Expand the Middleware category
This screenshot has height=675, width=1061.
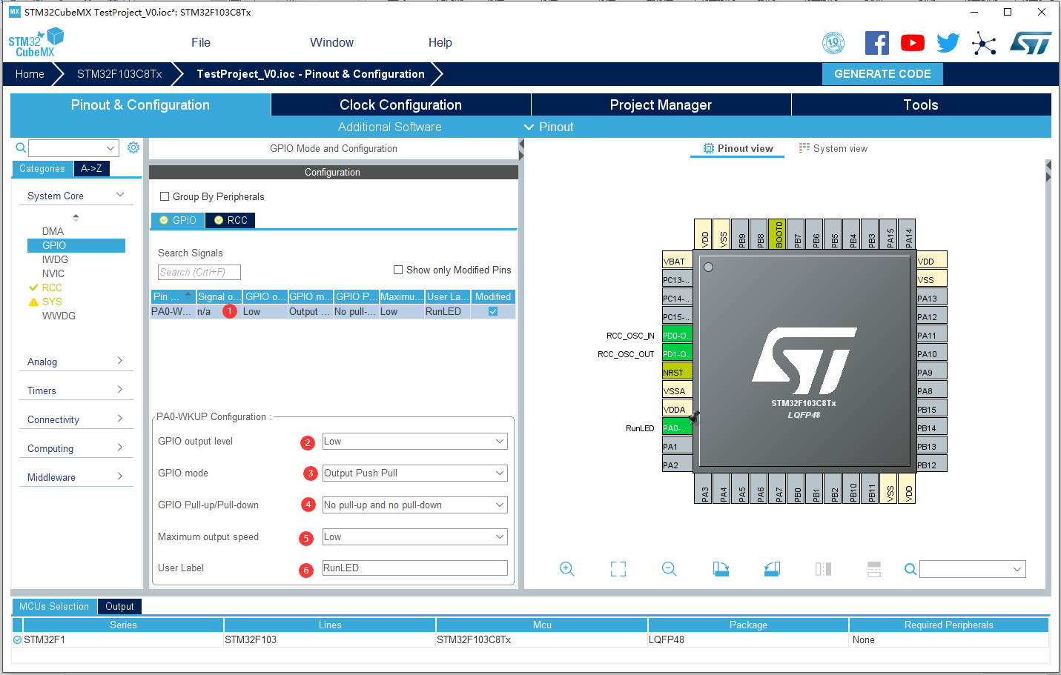(76, 477)
